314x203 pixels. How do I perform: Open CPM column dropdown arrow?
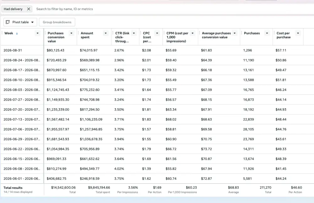(x=192, y=33)
